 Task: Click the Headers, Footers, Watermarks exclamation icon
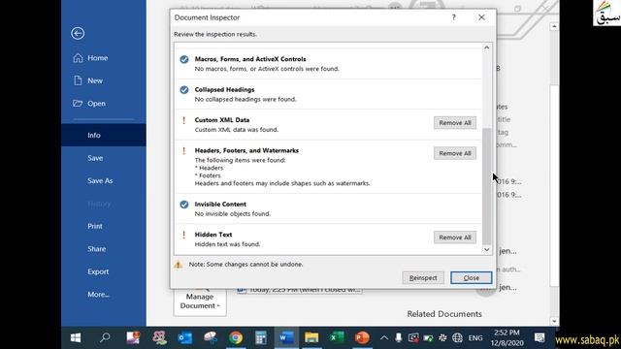click(183, 151)
